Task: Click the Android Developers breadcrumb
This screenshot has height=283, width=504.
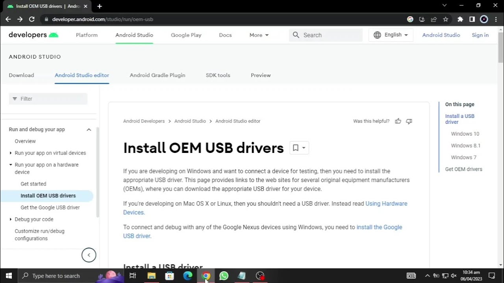Action: point(144,121)
